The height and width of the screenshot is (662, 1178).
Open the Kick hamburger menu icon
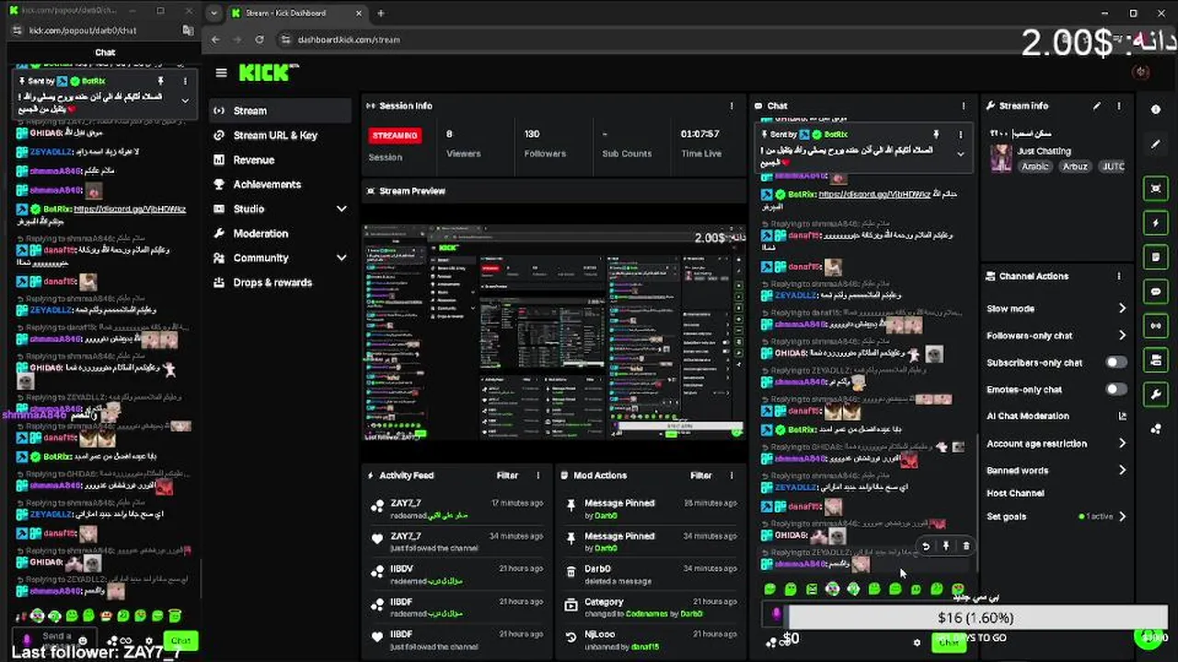pos(221,73)
